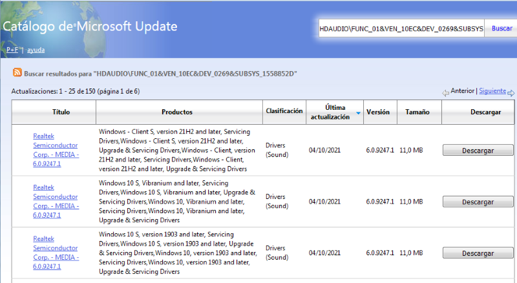The width and height of the screenshot is (517, 283).
Task: Sort by Clasificación column header
Action: 284,111
